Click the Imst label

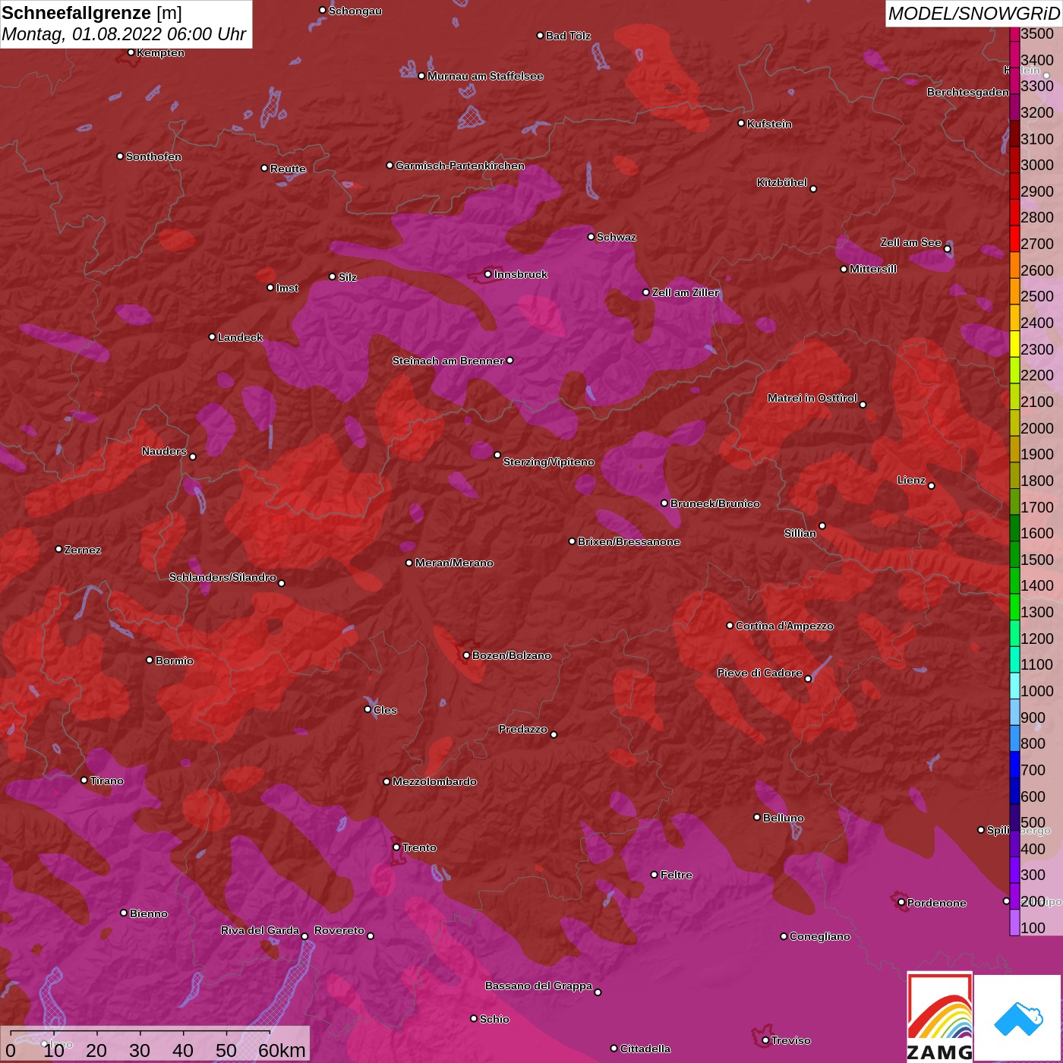click(x=287, y=288)
